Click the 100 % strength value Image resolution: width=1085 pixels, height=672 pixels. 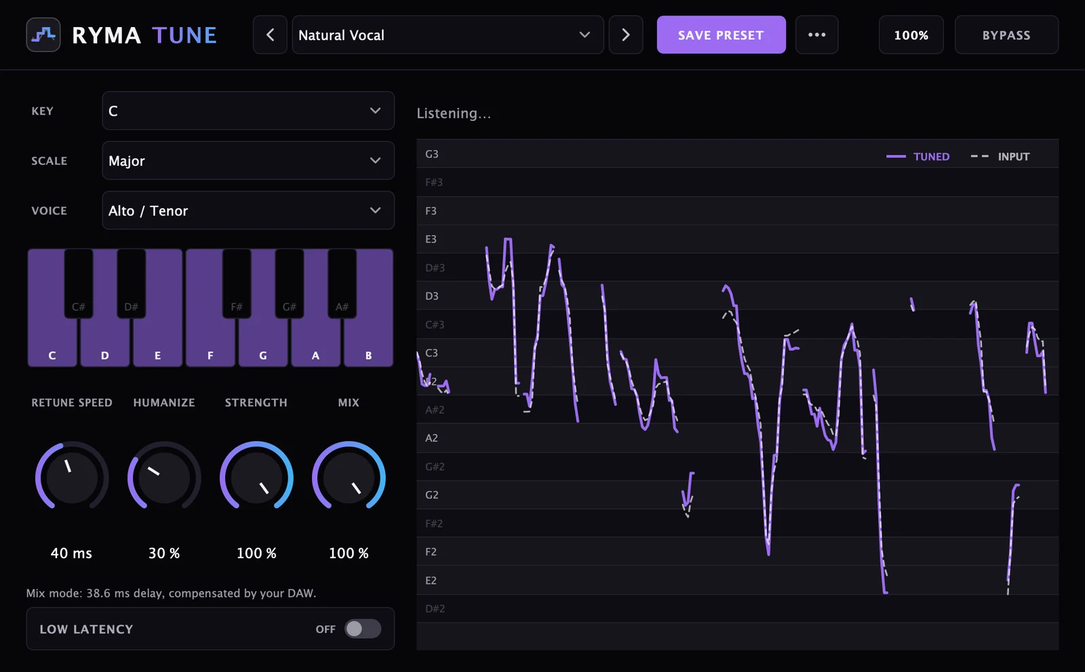pos(256,553)
